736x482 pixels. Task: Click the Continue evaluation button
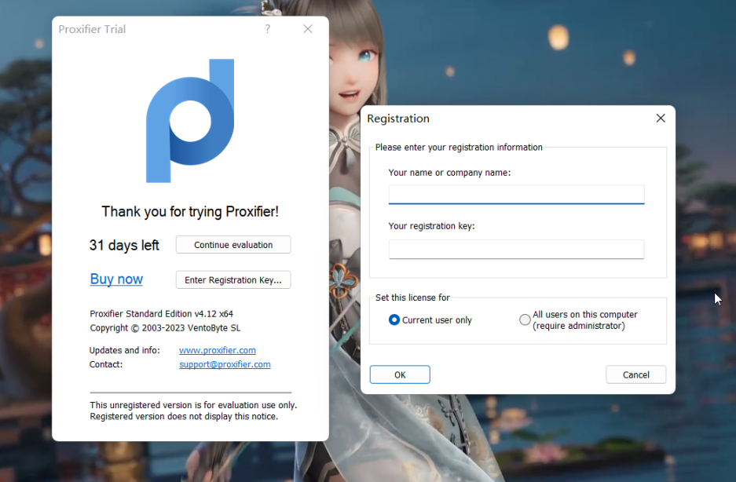[233, 244]
